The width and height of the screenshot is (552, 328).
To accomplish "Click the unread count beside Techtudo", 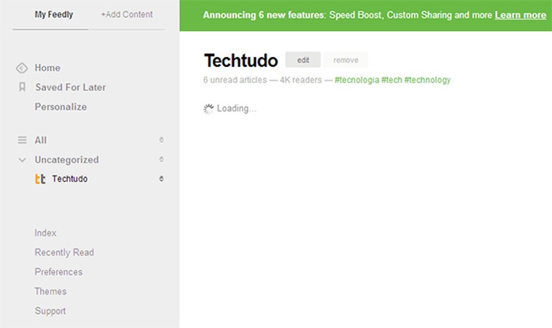I will pyautogui.click(x=161, y=179).
